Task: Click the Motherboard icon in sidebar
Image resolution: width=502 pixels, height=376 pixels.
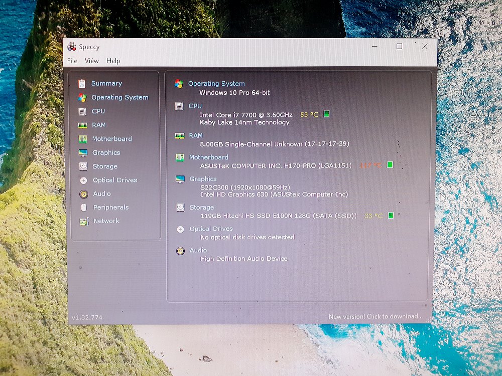Action: point(83,139)
